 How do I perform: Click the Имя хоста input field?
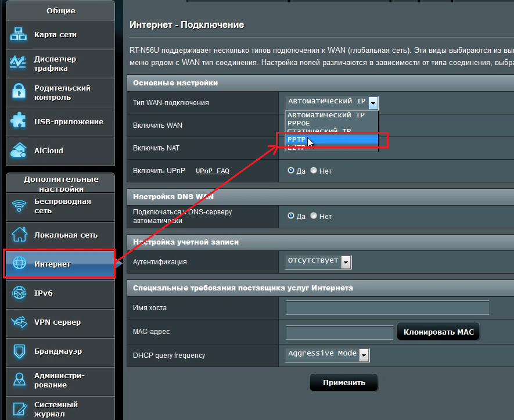point(387,307)
